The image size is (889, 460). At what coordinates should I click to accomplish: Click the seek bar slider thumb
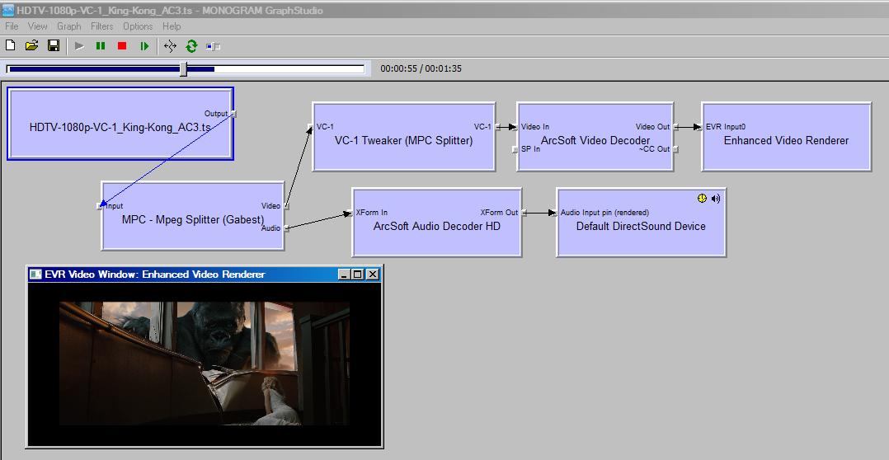pos(183,69)
